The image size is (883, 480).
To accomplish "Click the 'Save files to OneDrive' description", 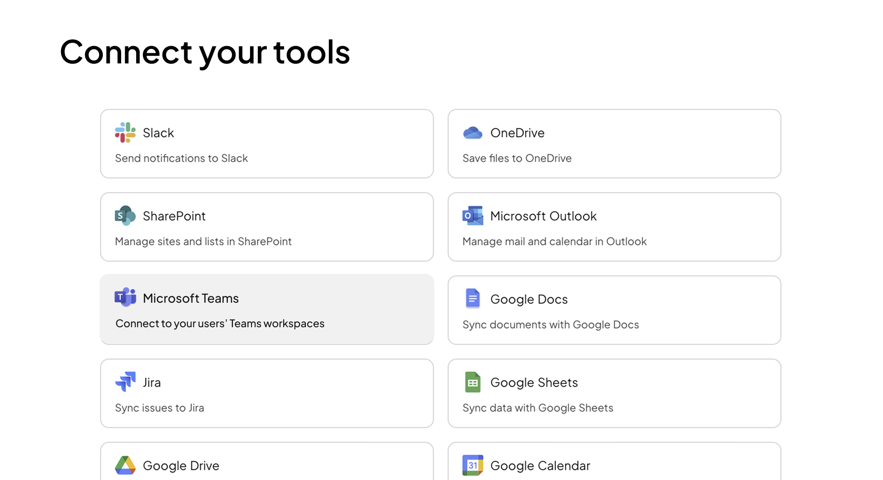I will click(x=517, y=158).
